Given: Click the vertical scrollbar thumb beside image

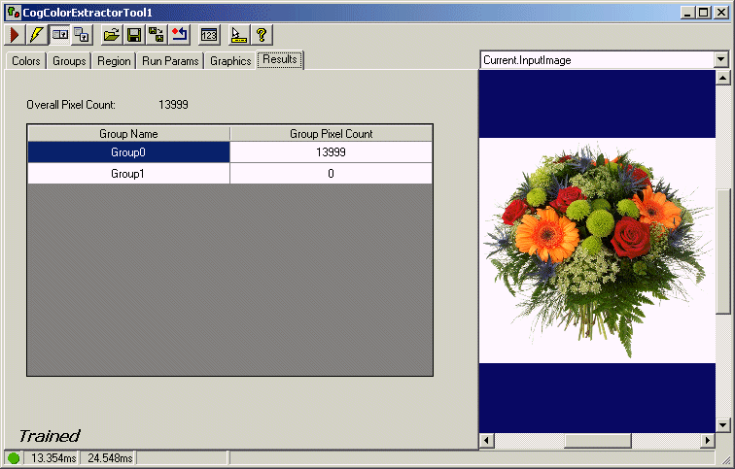Looking at the screenshot, I should click(722, 251).
